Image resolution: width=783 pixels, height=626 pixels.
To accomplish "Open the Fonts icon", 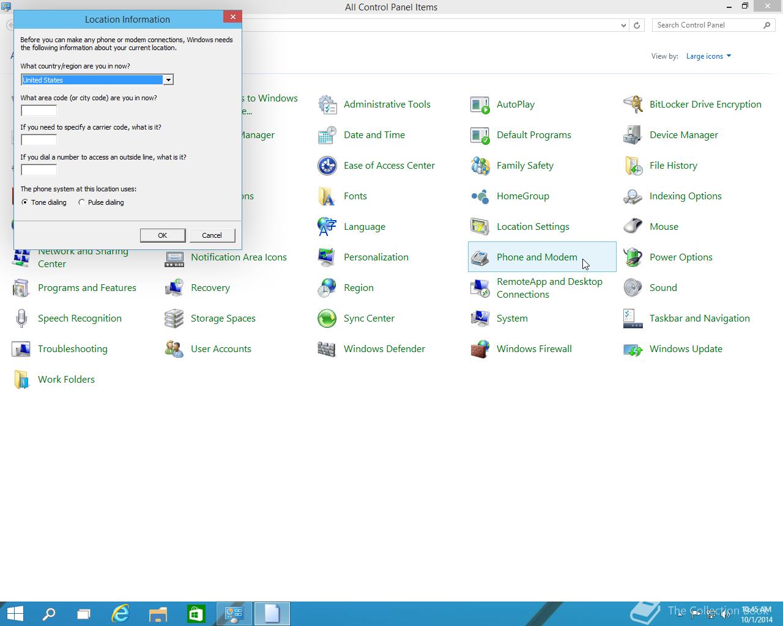I will pyautogui.click(x=327, y=196).
